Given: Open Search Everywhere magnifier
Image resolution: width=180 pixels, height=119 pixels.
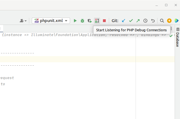Looking at the screenshot, I should 162,21.
